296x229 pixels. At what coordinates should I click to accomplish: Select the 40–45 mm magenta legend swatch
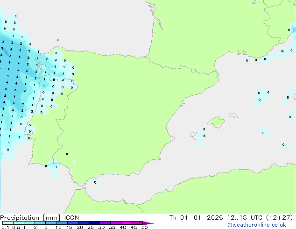pos(127,223)
